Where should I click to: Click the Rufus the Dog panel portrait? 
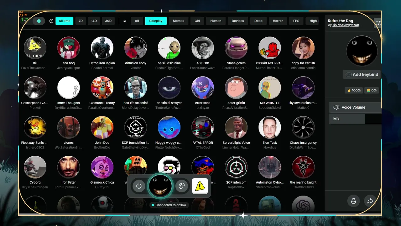[x=362, y=51]
